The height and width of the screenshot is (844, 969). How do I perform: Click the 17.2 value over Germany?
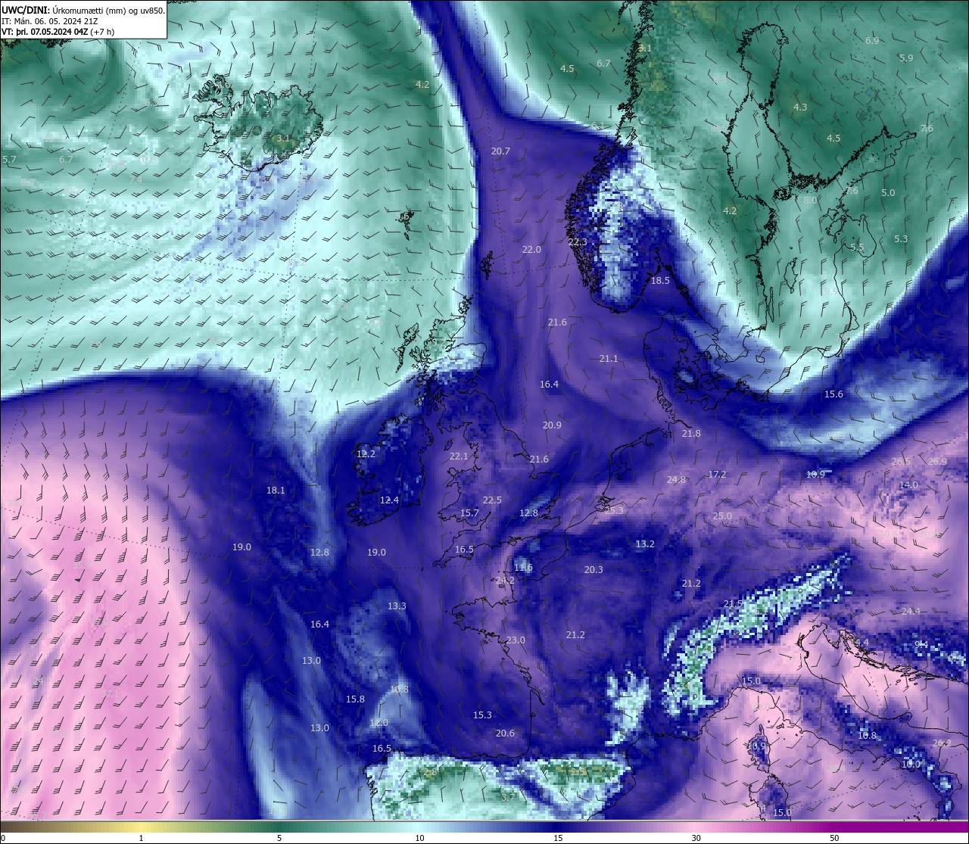click(717, 475)
